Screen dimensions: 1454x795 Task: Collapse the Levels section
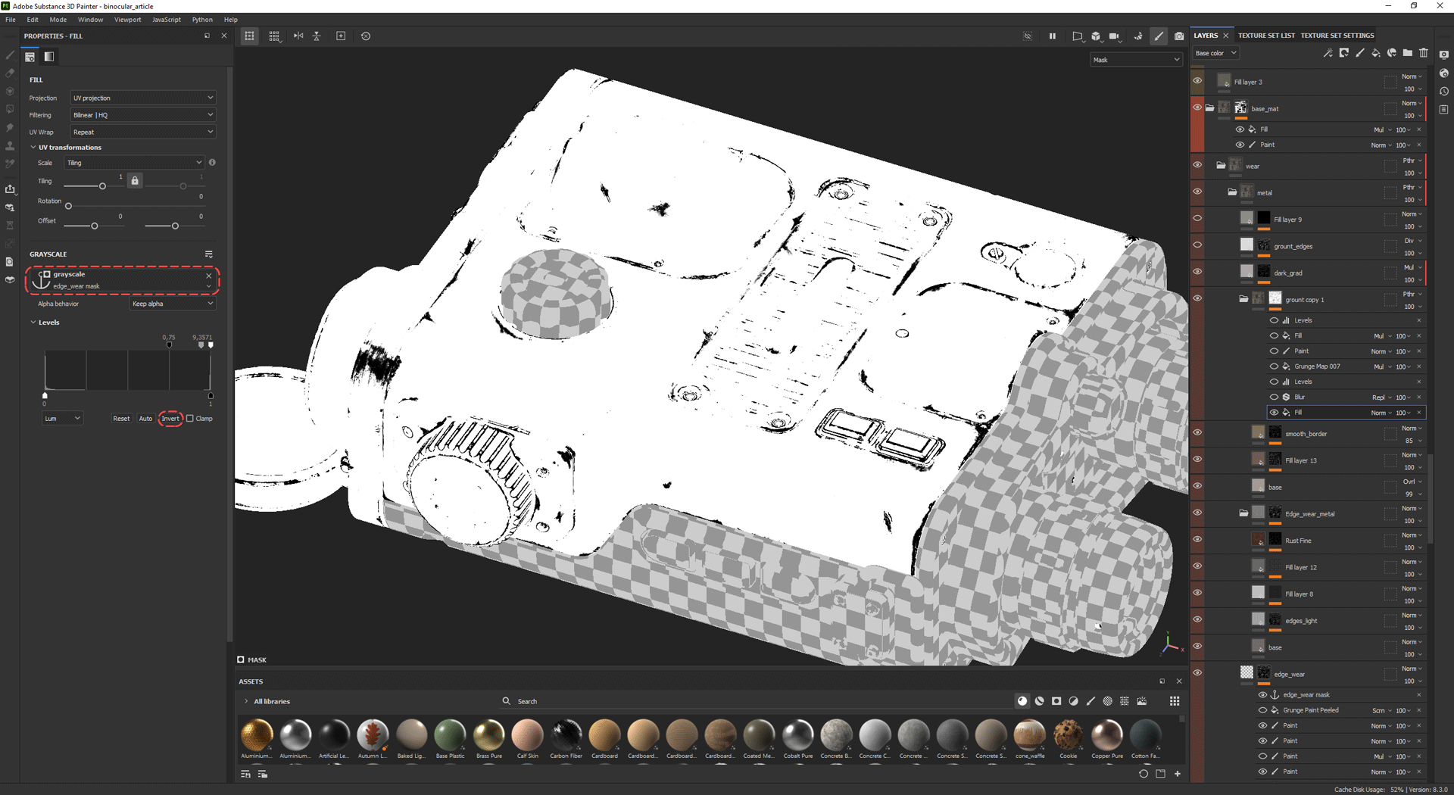pyautogui.click(x=33, y=323)
